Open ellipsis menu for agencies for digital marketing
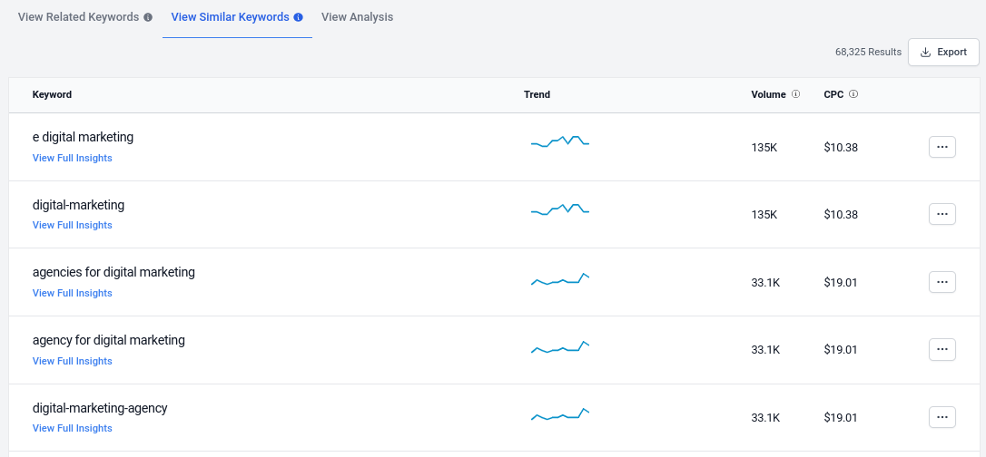Viewport: 986px width, 457px height. coord(942,282)
